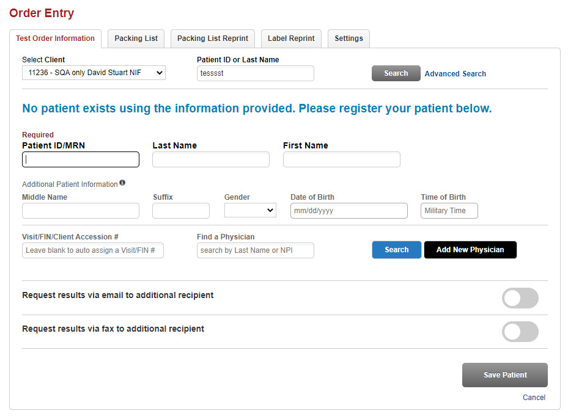This screenshot has height=419, width=568.
Task: Select the Test Order Information tab
Action: [x=55, y=38]
